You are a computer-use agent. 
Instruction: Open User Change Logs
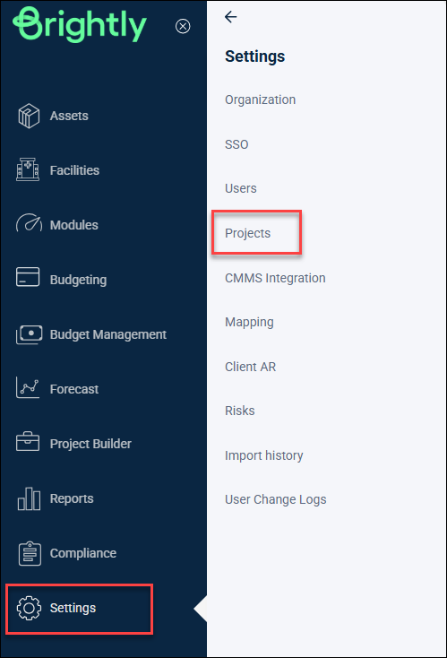[276, 499]
